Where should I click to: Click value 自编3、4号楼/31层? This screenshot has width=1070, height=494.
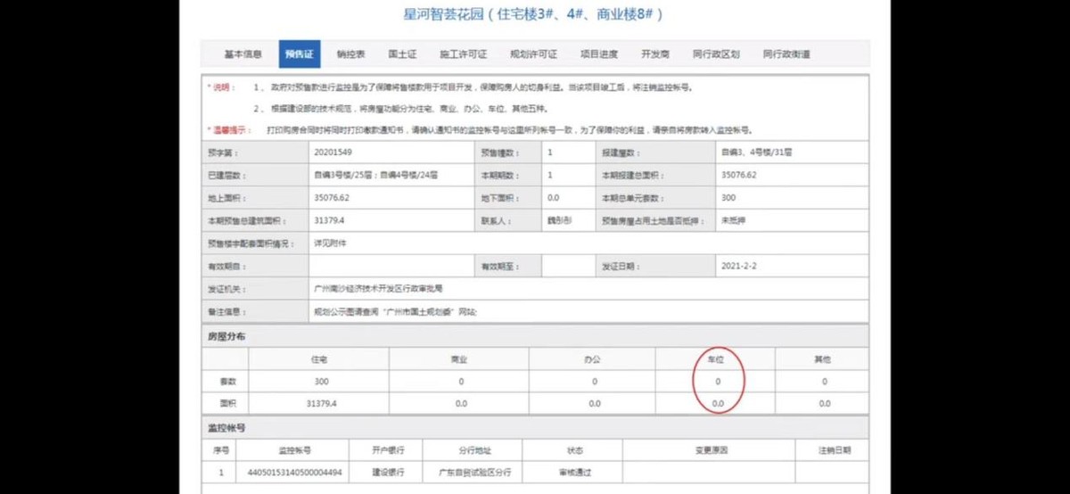point(756,152)
